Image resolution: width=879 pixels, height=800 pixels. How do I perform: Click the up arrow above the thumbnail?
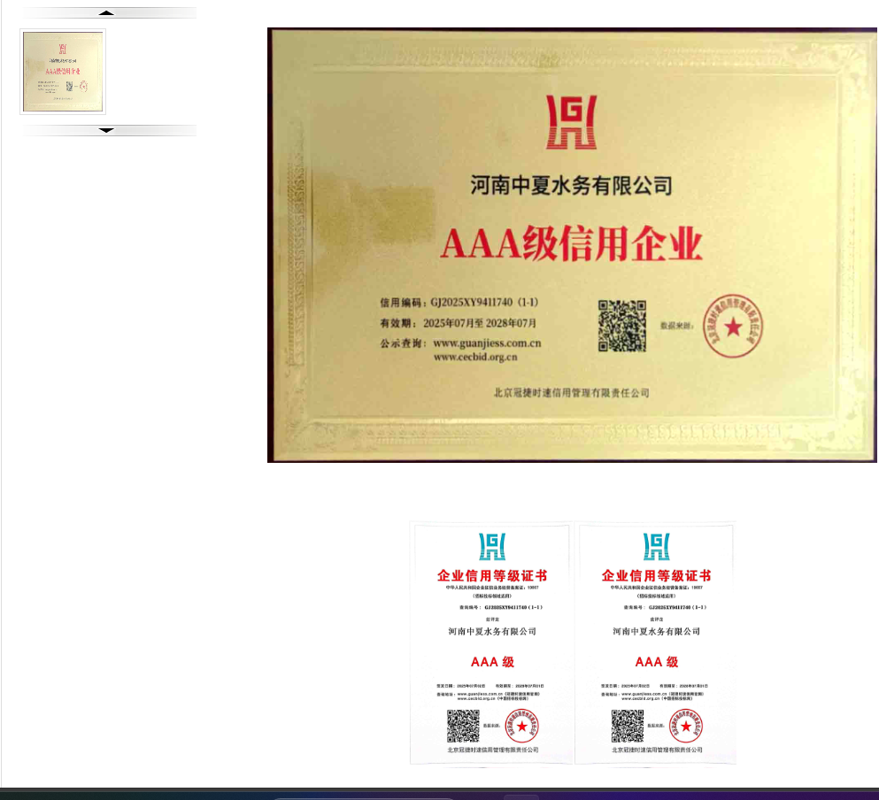click(106, 13)
